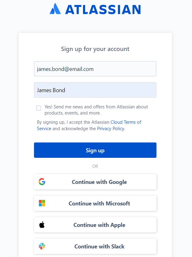The width and height of the screenshot is (192, 257).
Task: Choose Continue with Google text
Action: 99,182
